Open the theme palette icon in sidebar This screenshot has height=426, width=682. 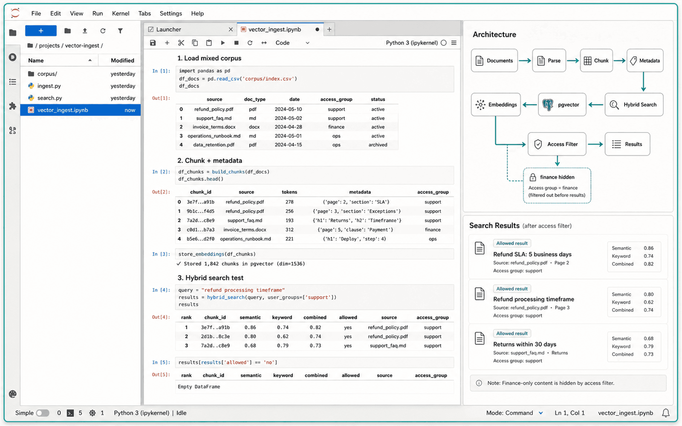pos(13,394)
